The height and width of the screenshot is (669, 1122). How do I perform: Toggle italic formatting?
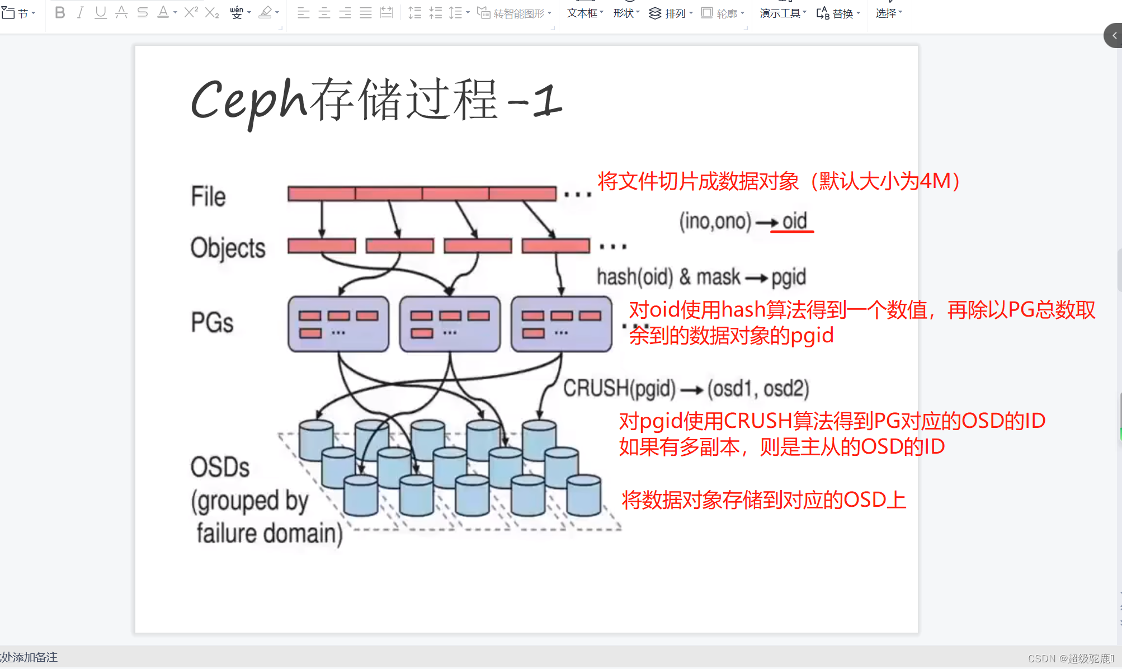tap(79, 12)
